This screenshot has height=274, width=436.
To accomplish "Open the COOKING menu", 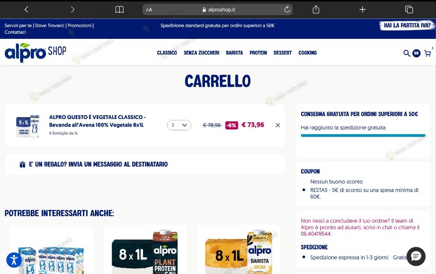I will click(308, 53).
